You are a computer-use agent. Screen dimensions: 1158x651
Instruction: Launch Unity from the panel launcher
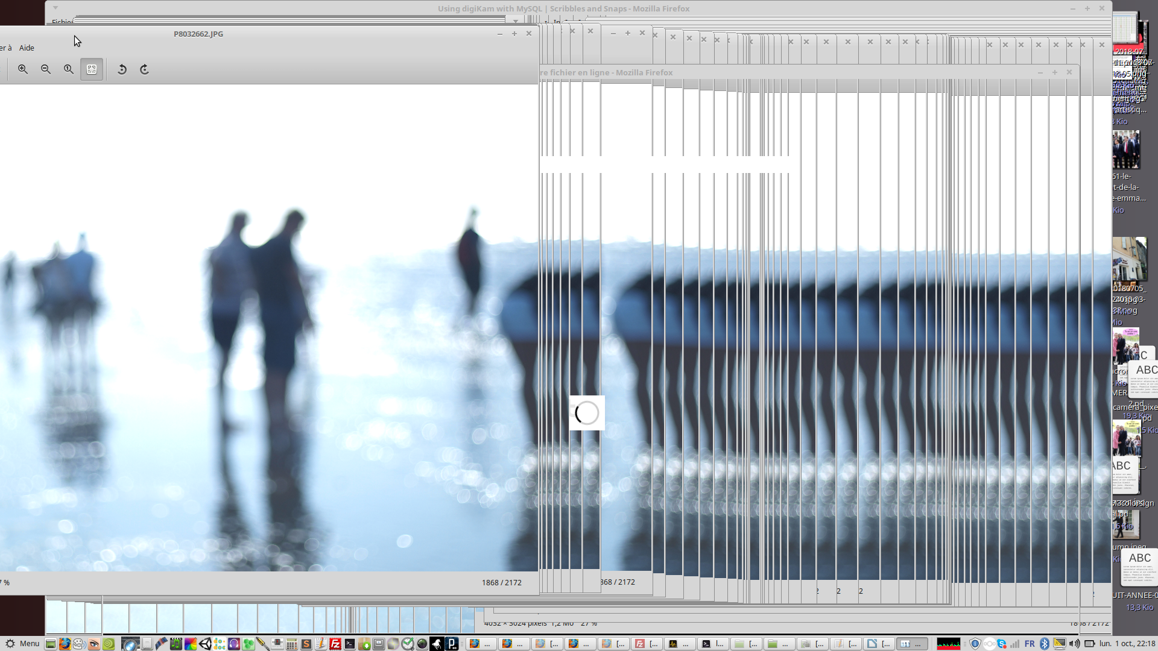[205, 644]
